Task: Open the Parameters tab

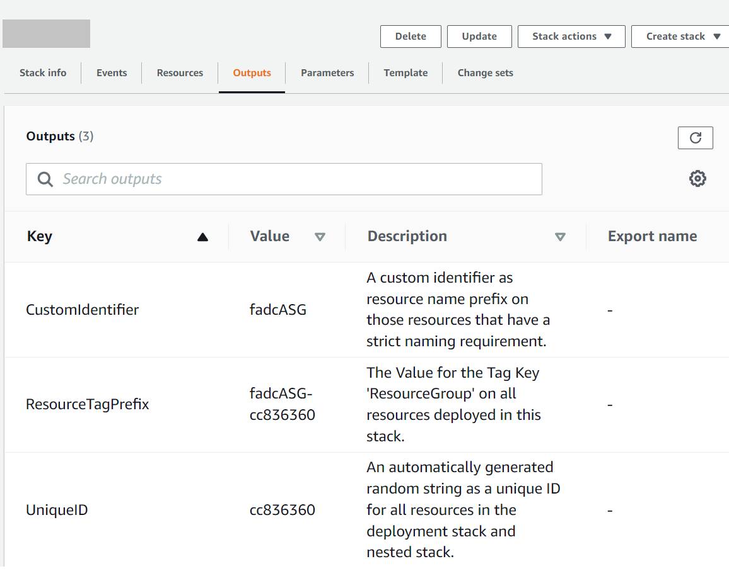Action: 327,72
